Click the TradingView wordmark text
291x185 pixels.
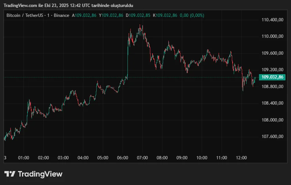[x=40, y=174]
